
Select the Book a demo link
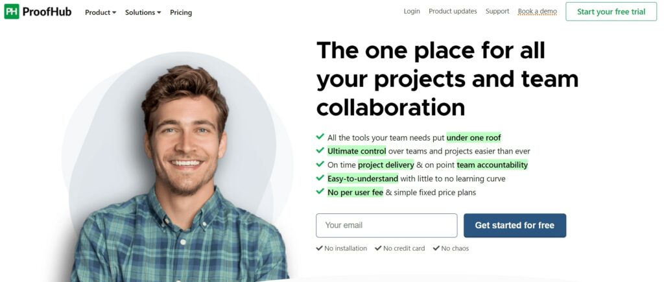(x=538, y=12)
